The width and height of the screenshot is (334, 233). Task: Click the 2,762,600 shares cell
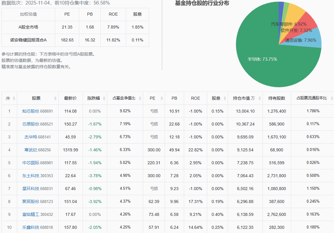coord(277,214)
